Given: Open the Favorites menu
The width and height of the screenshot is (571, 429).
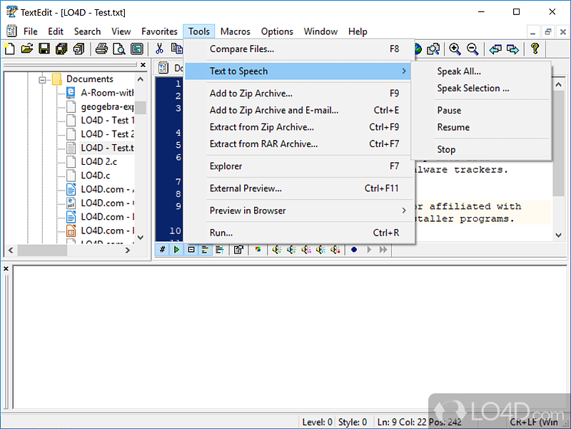Looking at the screenshot, I should pyautogui.click(x=159, y=31).
